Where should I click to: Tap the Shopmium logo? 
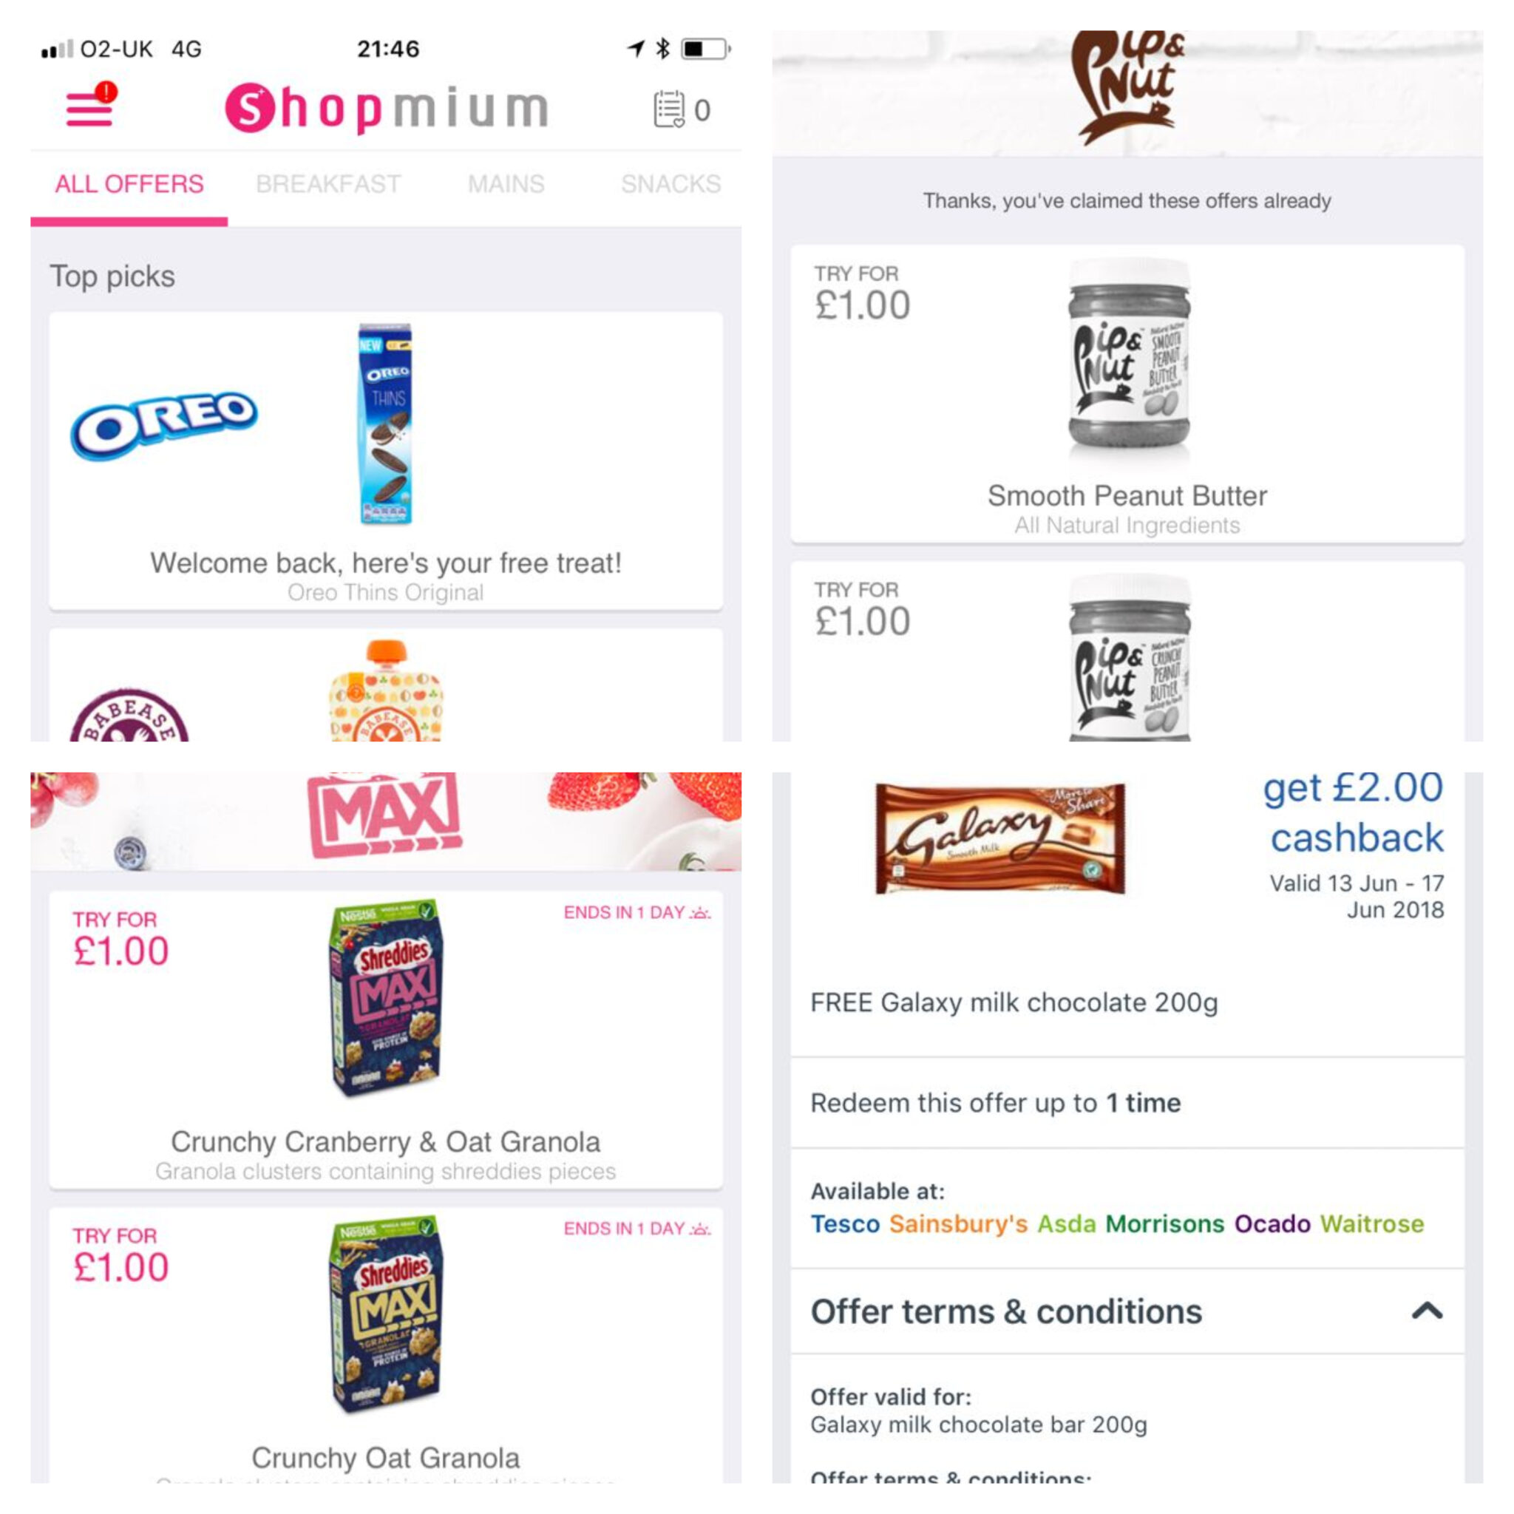click(387, 107)
